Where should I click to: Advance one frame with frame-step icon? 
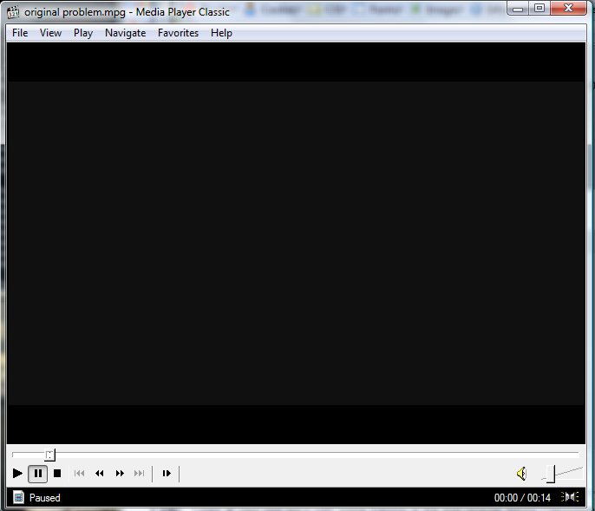(x=167, y=474)
